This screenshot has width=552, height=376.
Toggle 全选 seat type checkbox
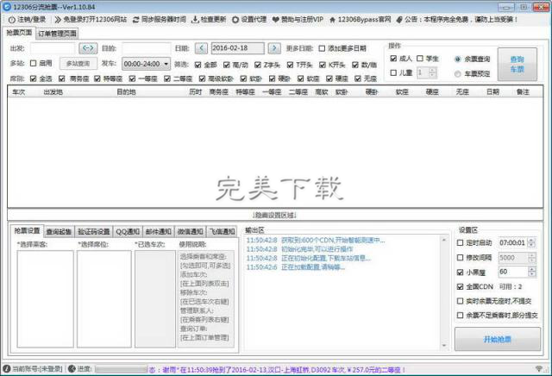(33, 78)
